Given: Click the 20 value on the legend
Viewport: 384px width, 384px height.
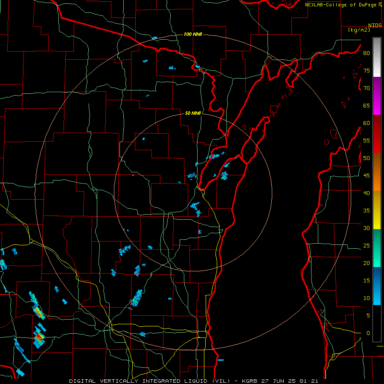Looking at the screenshot, I should pyautogui.click(x=367, y=263).
